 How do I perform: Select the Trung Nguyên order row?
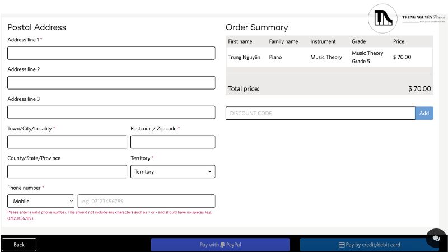point(244,57)
